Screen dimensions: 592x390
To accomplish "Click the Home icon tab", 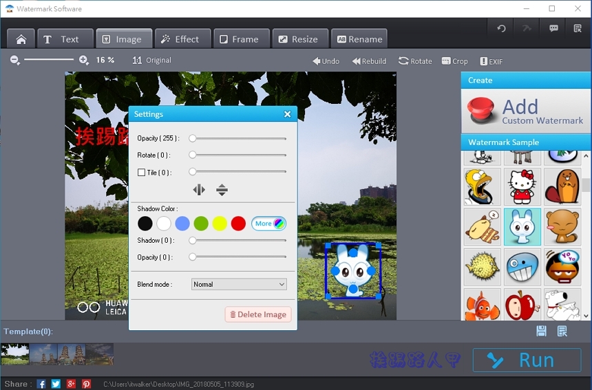I will [x=21, y=39].
